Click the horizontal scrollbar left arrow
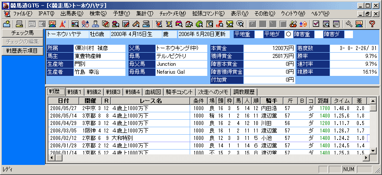The width and height of the screenshot is (382, 175). [x=51, y=158]
